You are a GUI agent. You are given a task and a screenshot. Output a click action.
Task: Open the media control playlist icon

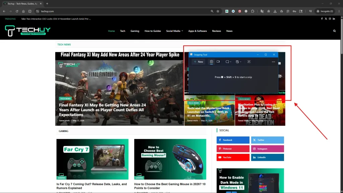pos(310,11)
